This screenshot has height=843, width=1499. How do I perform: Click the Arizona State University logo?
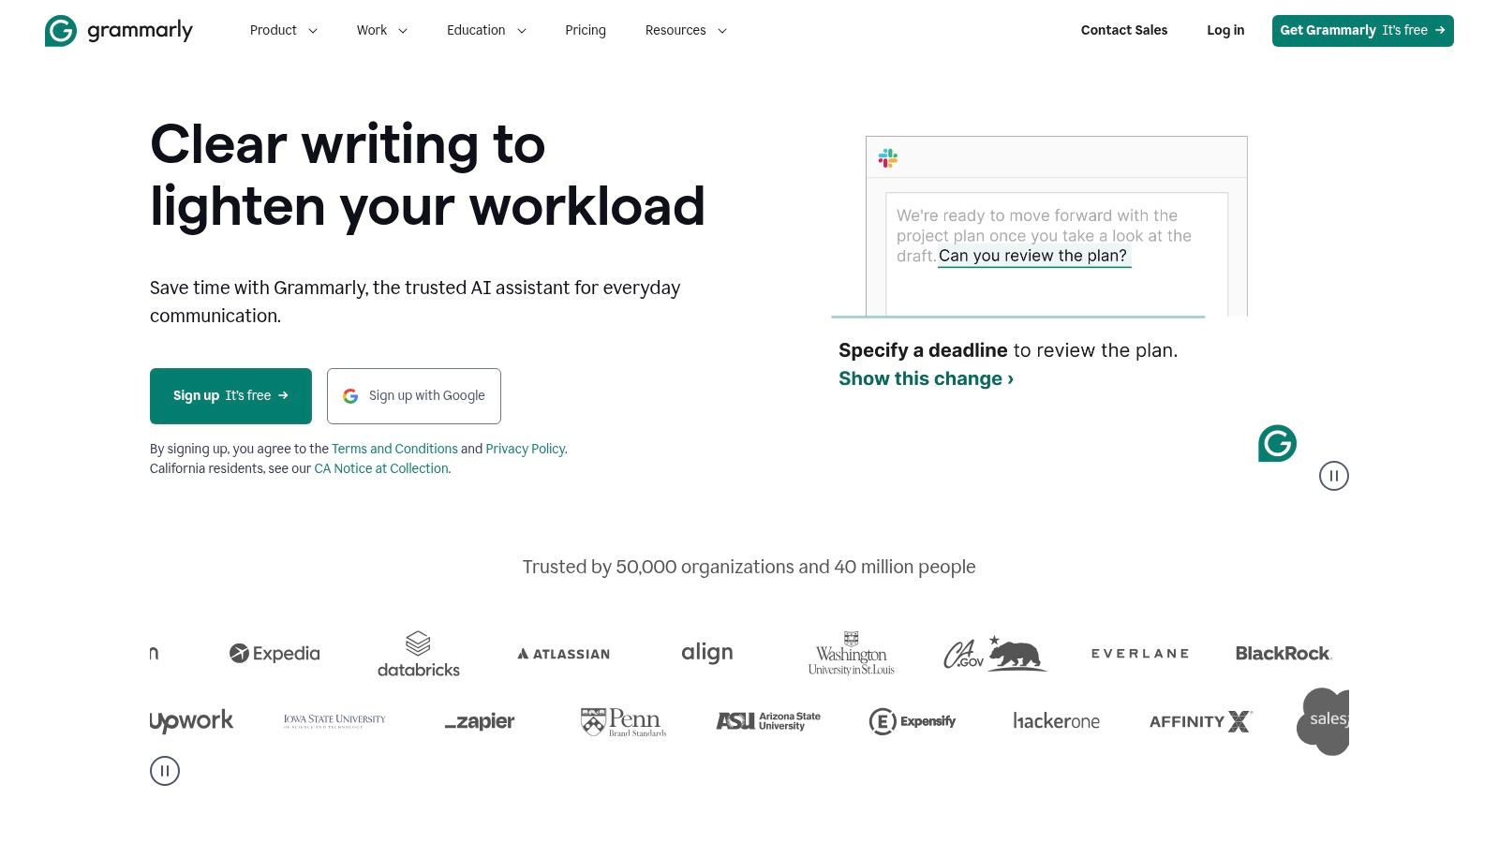(x=768, y=721)
